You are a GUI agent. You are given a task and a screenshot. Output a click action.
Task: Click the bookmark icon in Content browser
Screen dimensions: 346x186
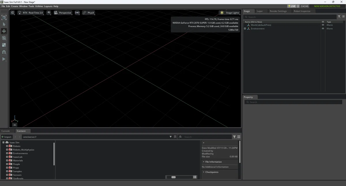(x=175, y=137)
